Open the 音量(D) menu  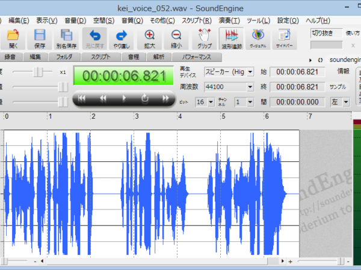75,20
